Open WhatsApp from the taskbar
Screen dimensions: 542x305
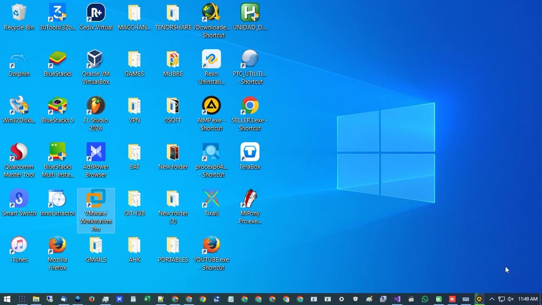[425, 299]
